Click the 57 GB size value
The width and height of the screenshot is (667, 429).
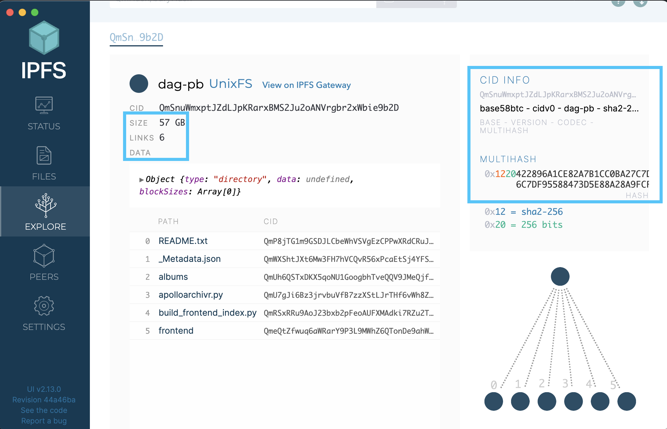click(x=172, y=123)
